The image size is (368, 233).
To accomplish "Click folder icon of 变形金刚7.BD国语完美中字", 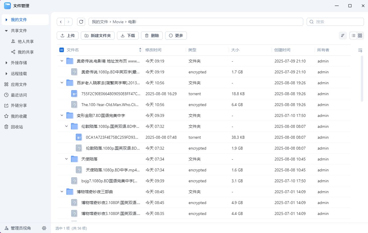I will coord(70,115).
